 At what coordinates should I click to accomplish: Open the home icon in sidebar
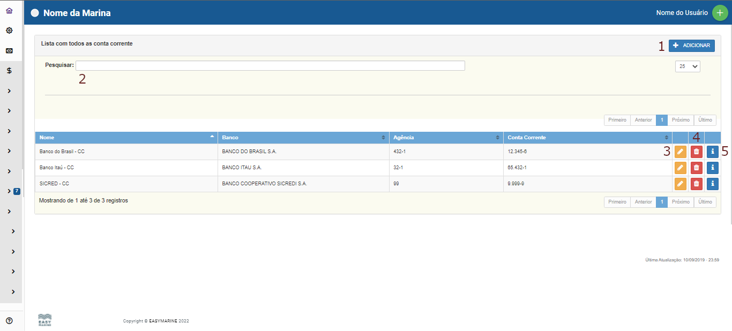click(9, 11)
